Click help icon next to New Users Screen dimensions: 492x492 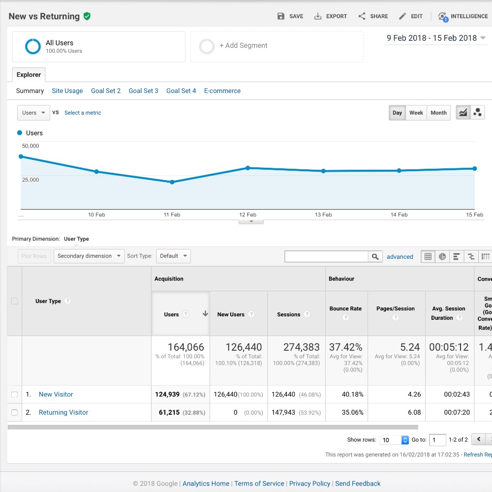pyautogui.click(x=251, y=314)
